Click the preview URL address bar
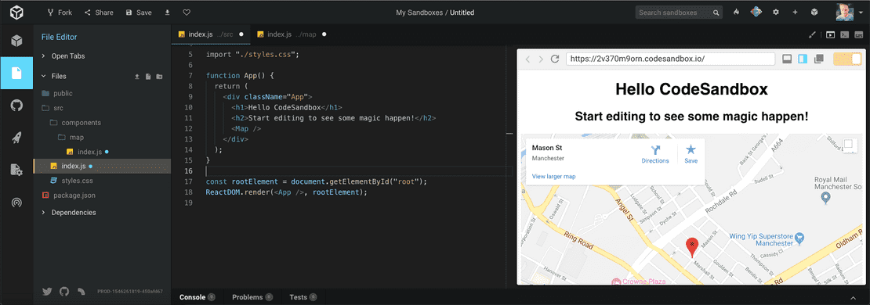 tap(670, 59)
